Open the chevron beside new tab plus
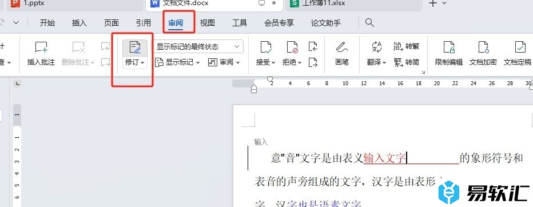 point(444,3)
